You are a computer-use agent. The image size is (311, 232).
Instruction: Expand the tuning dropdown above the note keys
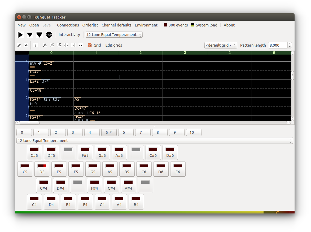click(155, 141)
